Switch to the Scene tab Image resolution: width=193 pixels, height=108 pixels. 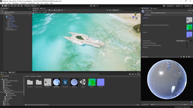(36, 8)
